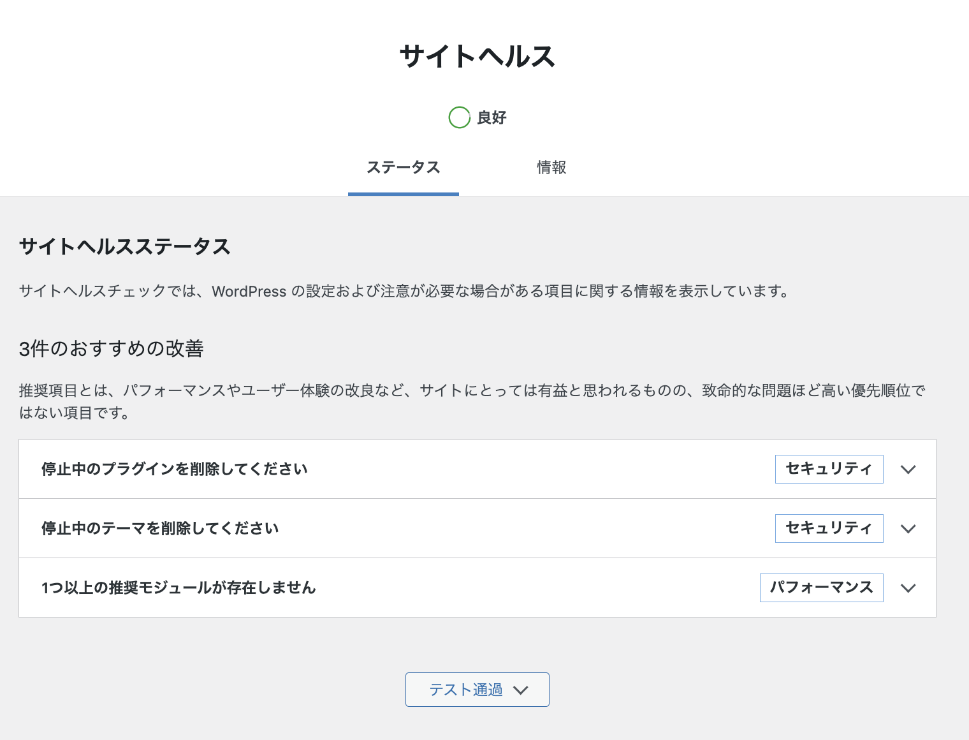
Task: Click the green site health status circle
Action: (459, 117)
